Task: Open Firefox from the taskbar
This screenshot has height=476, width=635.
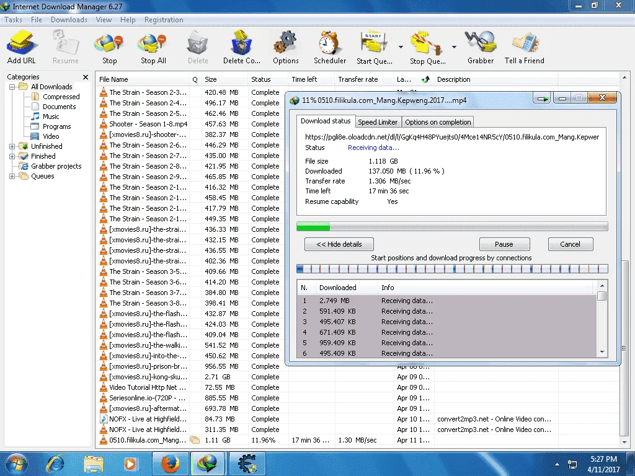Action: point(171,464)
